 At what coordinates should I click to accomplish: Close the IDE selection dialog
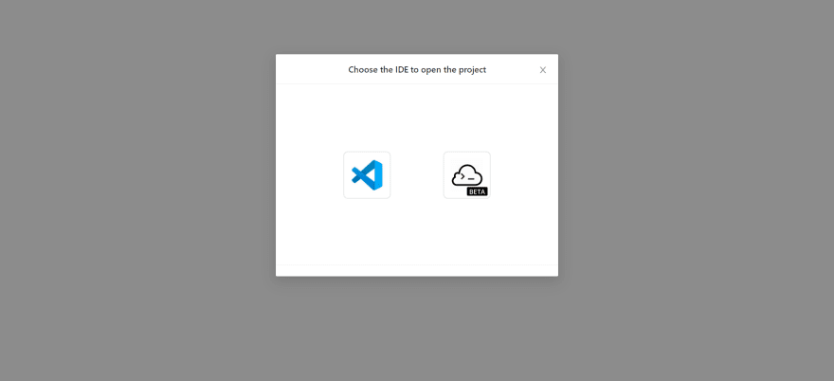tap(542, 70)
